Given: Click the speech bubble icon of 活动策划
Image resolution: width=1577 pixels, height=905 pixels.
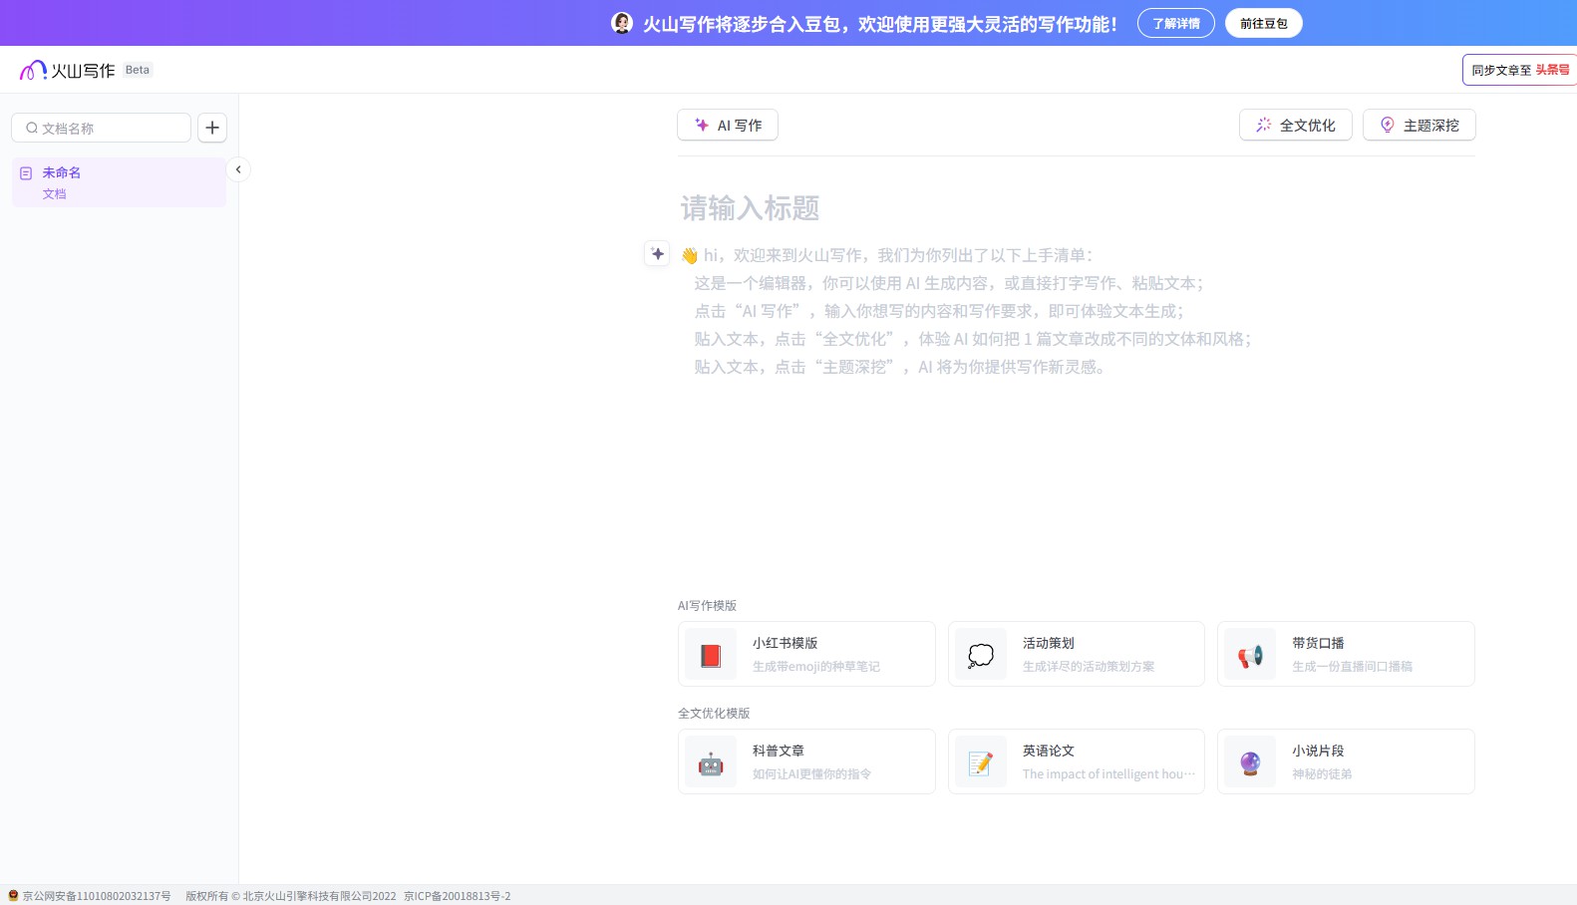Looking at the screenshot, I should click(981, 655).
